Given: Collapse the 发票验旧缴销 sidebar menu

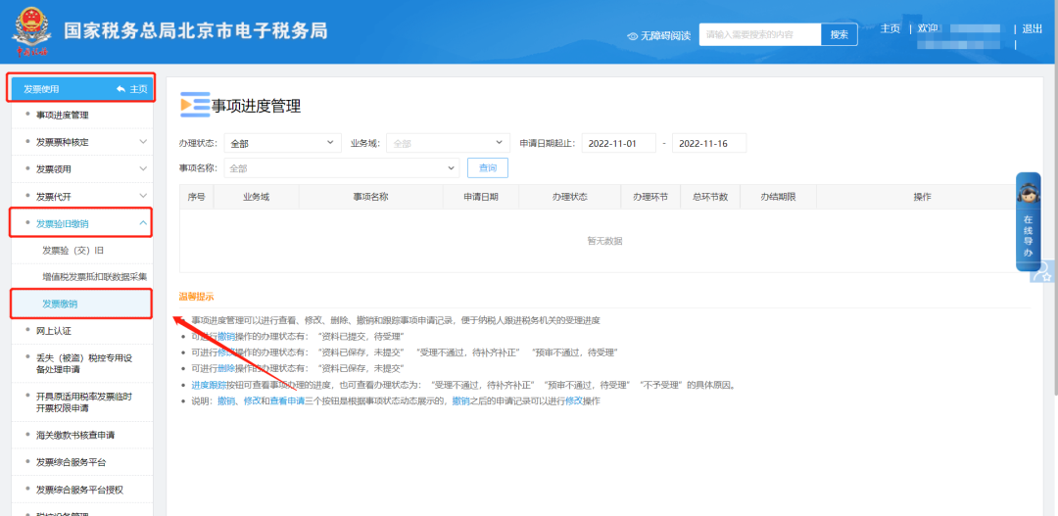Looking at the screenshot, I should pos(143,222).
